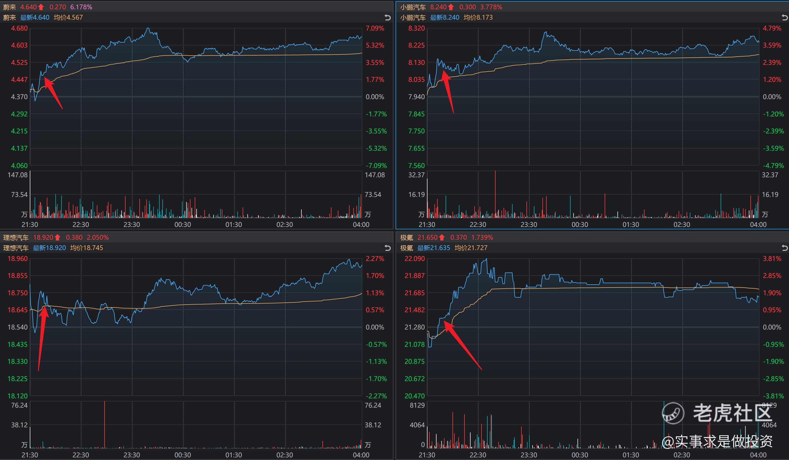Click the 7.09% axis label in 蔚来 chart
789x460 pixels.
click(x=375, y=28)
